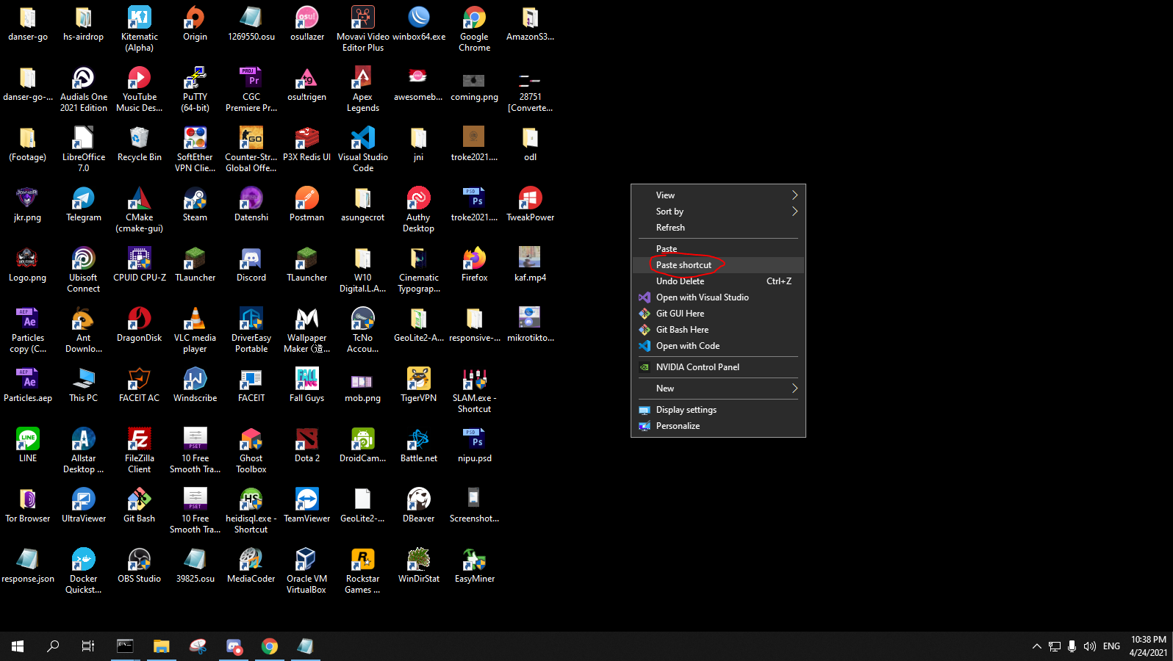Click the Discord desktop shortcut
The image size is (1173, 661).
251,264
